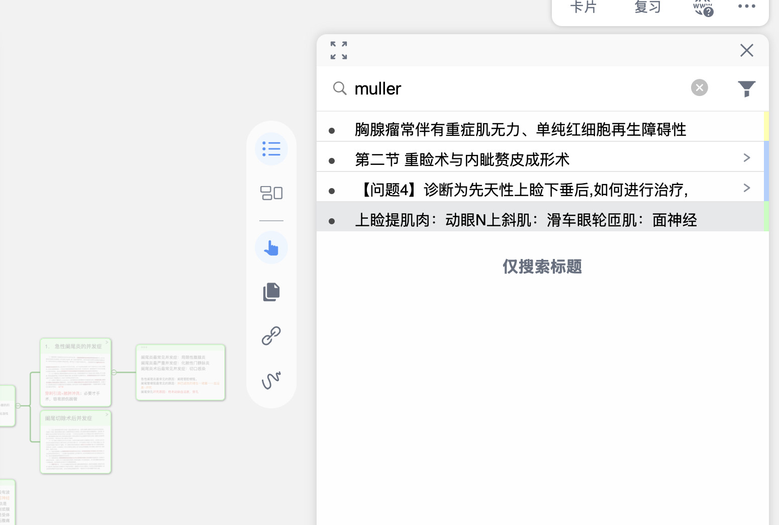Click the magnifier search icon

(x=340, y=89)
